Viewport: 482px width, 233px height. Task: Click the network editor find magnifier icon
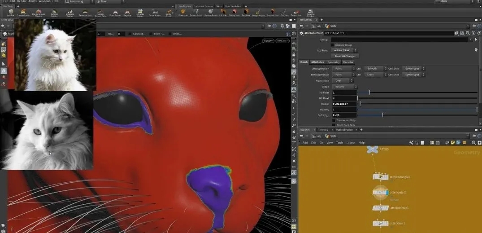point(474,142)
